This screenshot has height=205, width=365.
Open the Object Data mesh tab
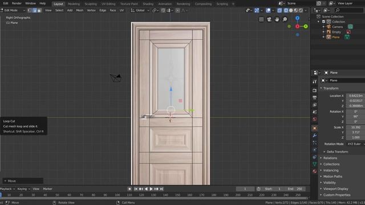point(314,164)
